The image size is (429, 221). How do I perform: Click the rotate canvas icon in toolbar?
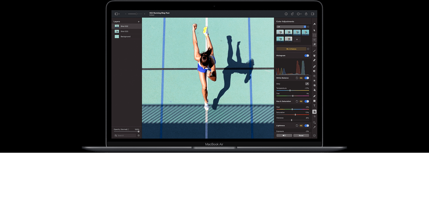point(292,14)
